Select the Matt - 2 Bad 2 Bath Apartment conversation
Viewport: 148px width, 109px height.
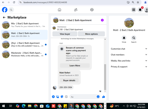point(24,35)
